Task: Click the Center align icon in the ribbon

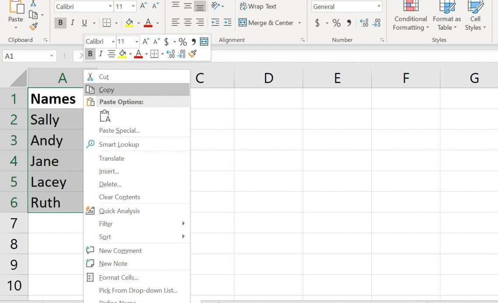Action: click(x=188, y=23)
